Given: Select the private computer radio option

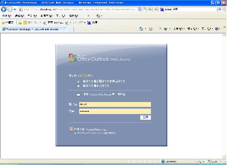Looking at the screenshot, I should coord(78,86).
